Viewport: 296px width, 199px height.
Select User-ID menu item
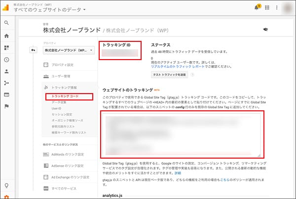(x=56, y=108)
